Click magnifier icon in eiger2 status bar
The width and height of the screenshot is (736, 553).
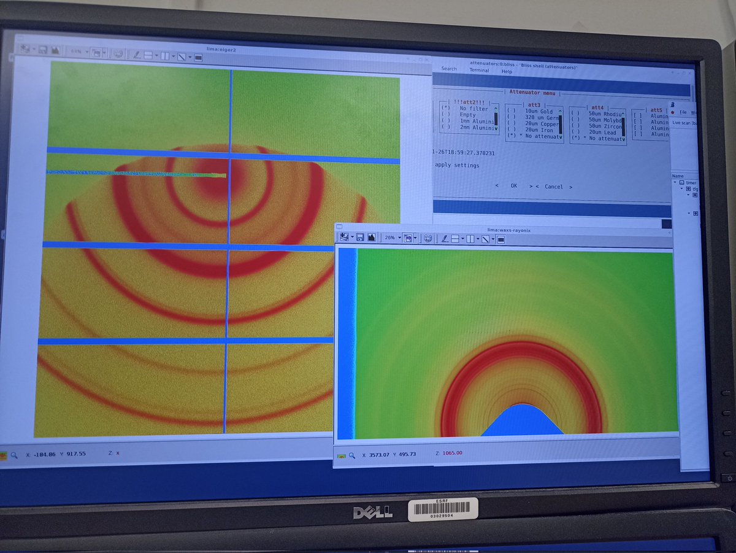13,455
